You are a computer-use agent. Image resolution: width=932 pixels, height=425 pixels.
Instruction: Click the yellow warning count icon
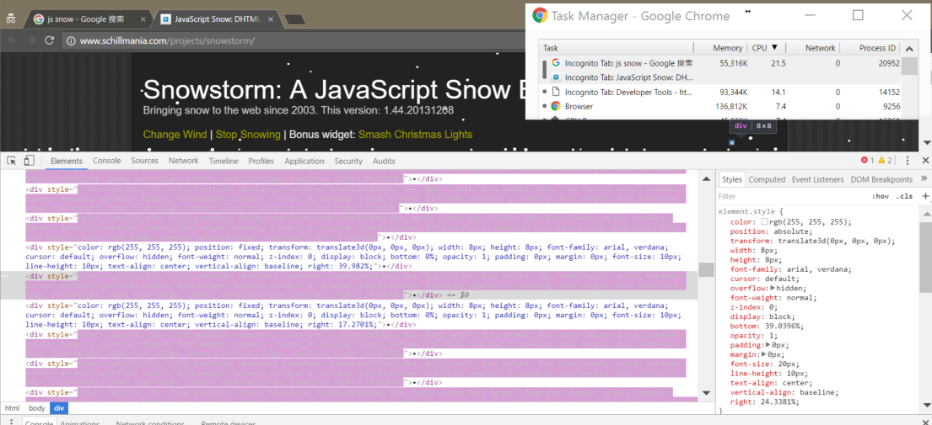click(x=881, y=161)
